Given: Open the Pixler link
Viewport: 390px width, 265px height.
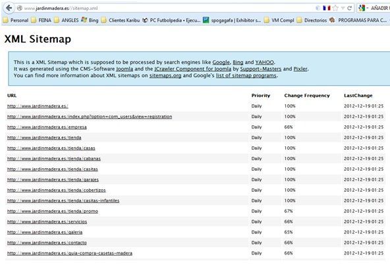Looking at the screenshot, I should 300,69.
